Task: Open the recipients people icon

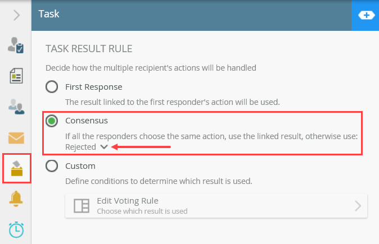Action: click(16, 107)
